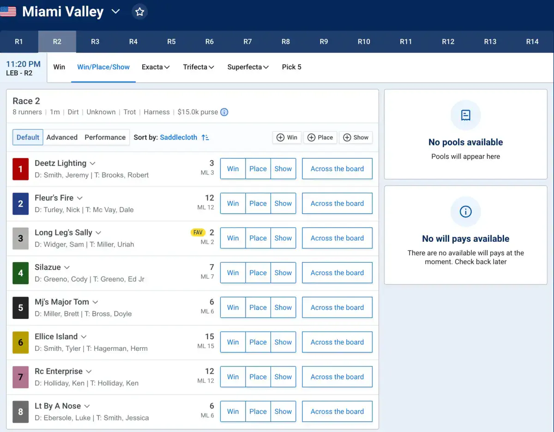Toggle Show bet on Ellice Island

point(283,342)
